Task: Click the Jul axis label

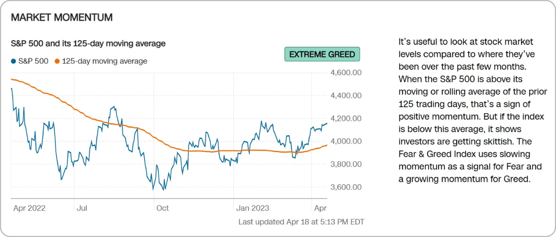Action: (x=82, y=208)
